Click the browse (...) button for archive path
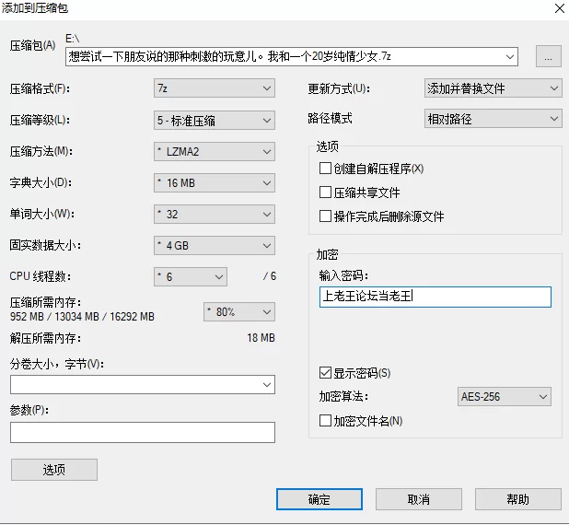Viewport: 569px width, 525px height. click(x=548, y=57)
